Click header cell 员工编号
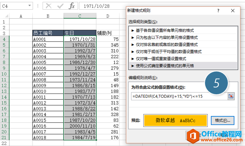The height and width of the screenshot is (146, 245). [x=48, y=33]
